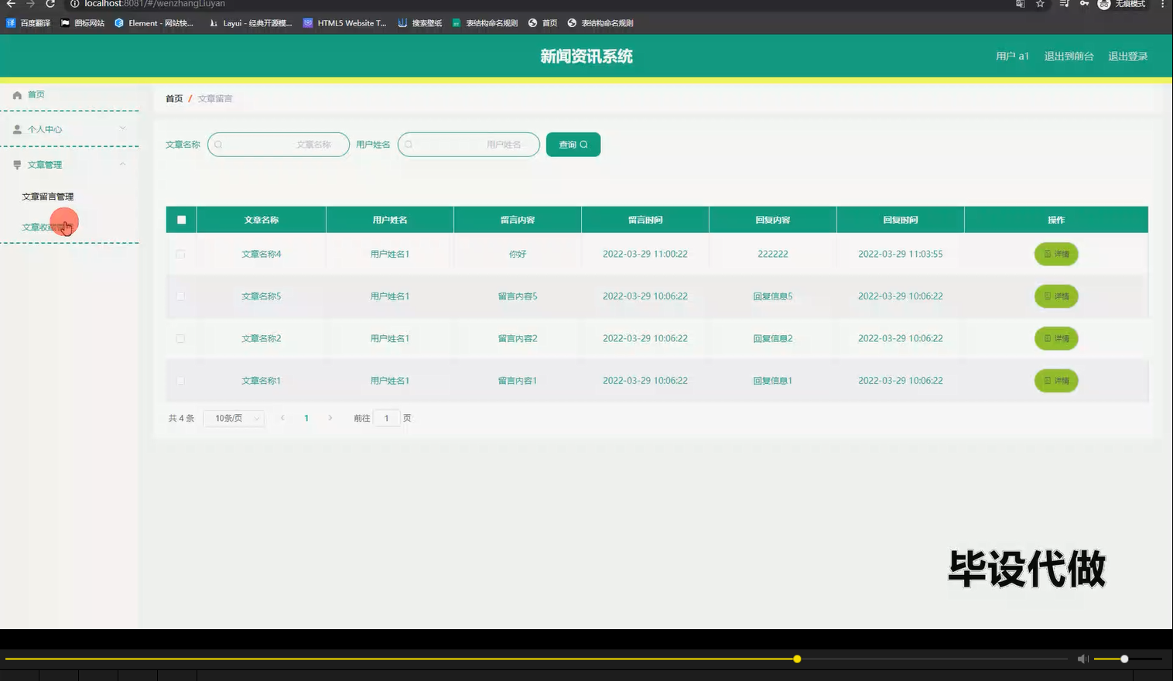The width and height of the screenshot is (1173, 681).
Task: Click the 新闻资讯系统 title
Action: (586, 56)
